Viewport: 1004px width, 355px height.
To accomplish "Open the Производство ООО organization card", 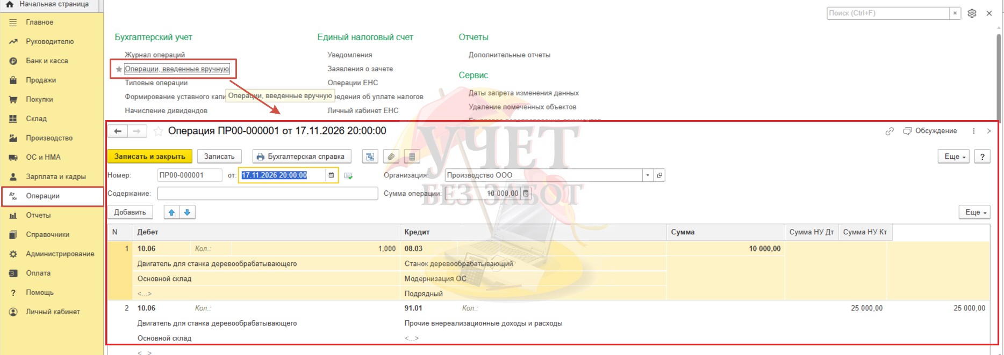I will point(659,175).
